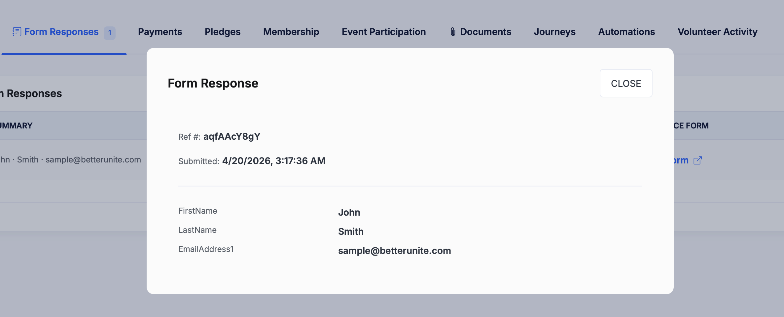Open the external link icon for source form
Screen dimensions: 784x317
(x=697, y=160)
